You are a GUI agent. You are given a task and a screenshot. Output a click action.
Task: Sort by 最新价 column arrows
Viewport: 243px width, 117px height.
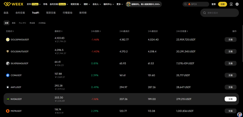62,31
